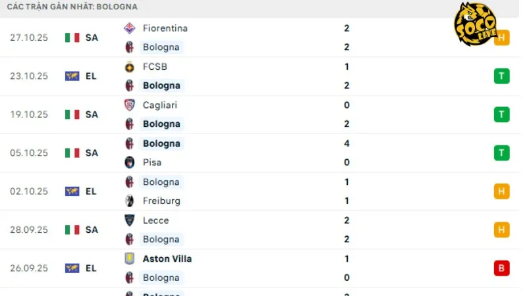The height and width of the screenshot is (296, 527).
Task: Click the 05.10.25 Bologna vs Pisa match date
Action: (x=29, y=153)
